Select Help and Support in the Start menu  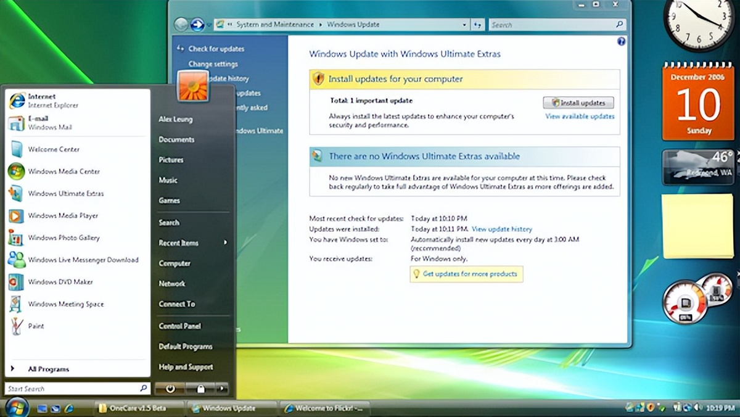tap(186, 366)
